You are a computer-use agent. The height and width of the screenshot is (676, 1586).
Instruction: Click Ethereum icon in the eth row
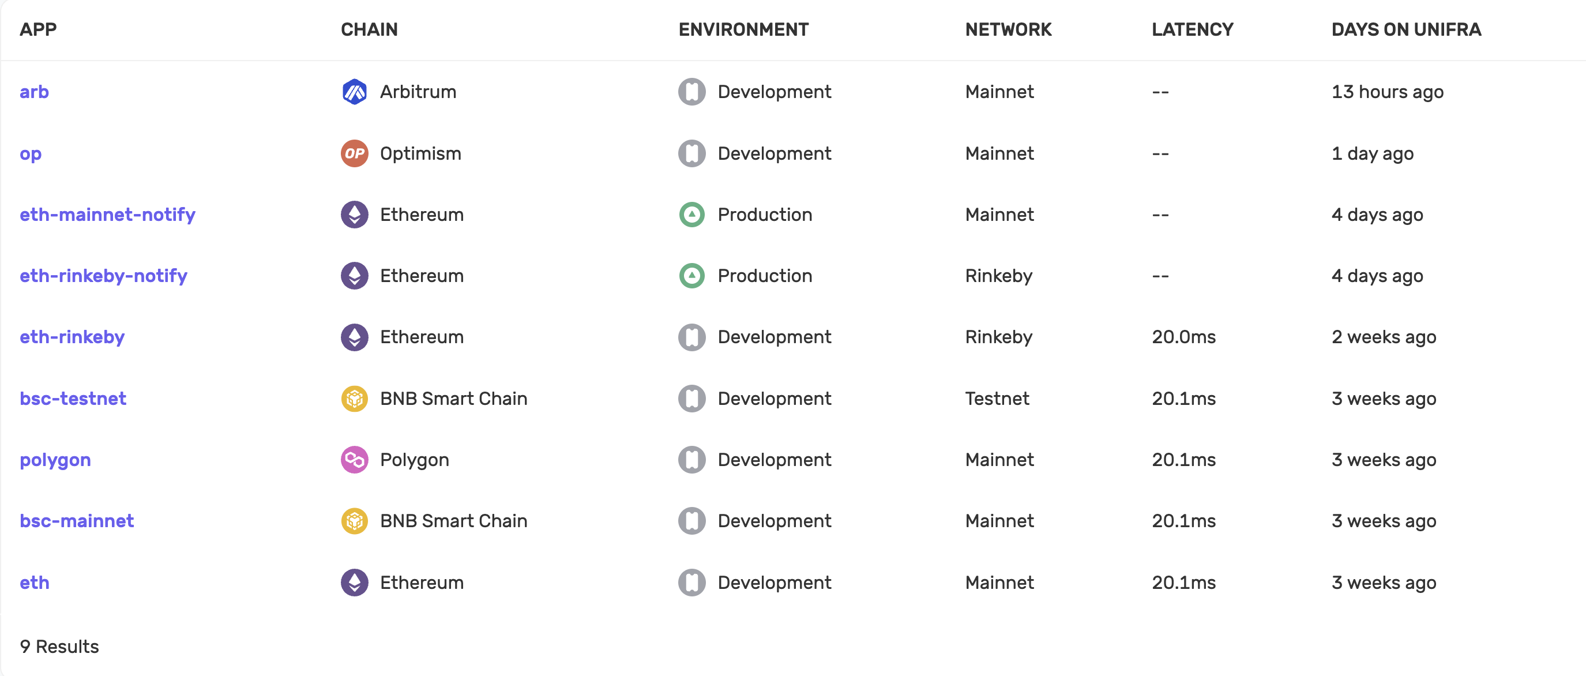coord(354,583)
